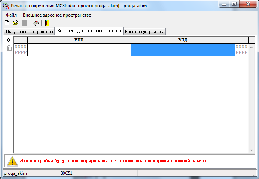This screenshot has width=259, height=179.
Task: Select the blue highlighted ВПД cell
Action: [183, 50]
